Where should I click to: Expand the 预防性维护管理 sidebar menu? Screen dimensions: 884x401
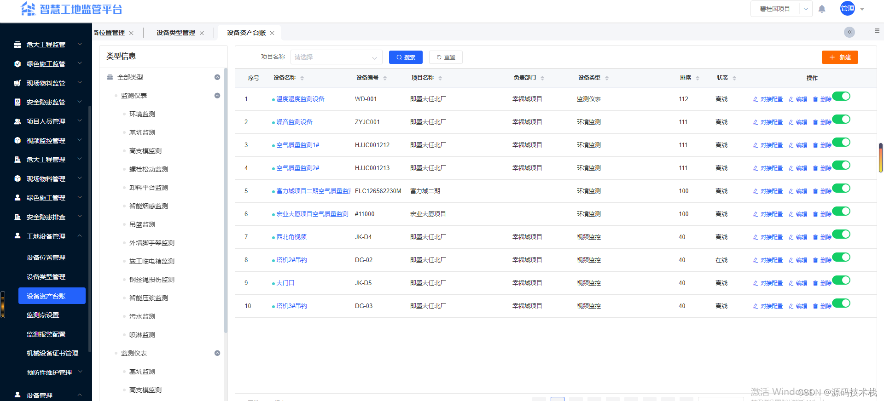point(80,372)
